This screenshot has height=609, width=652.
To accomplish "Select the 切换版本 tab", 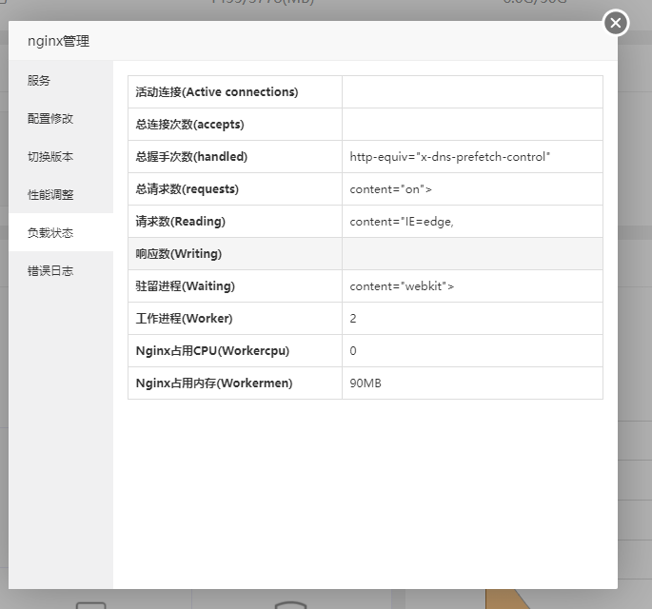I will 61,157.
